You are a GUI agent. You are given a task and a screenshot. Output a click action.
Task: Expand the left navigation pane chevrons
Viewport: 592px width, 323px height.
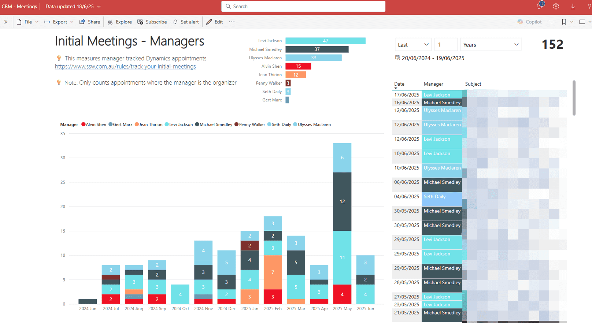[6, 22]
